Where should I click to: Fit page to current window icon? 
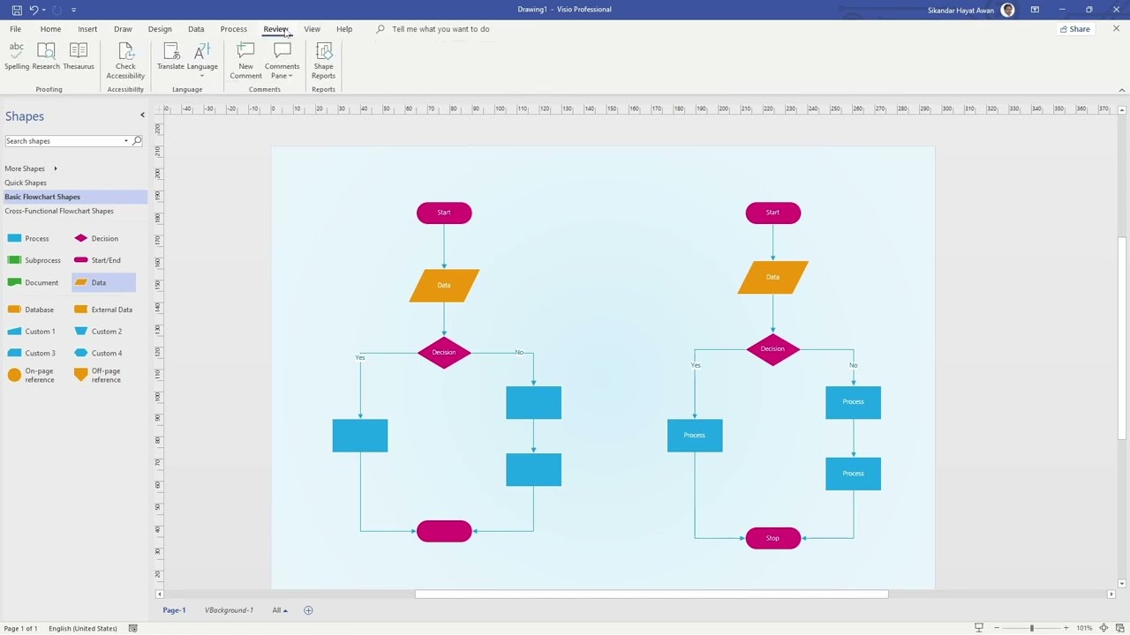[x=1104, y=628]
